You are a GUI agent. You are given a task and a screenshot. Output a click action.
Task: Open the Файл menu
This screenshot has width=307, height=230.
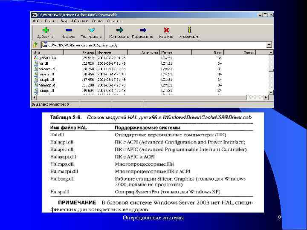tap(37, 21)
